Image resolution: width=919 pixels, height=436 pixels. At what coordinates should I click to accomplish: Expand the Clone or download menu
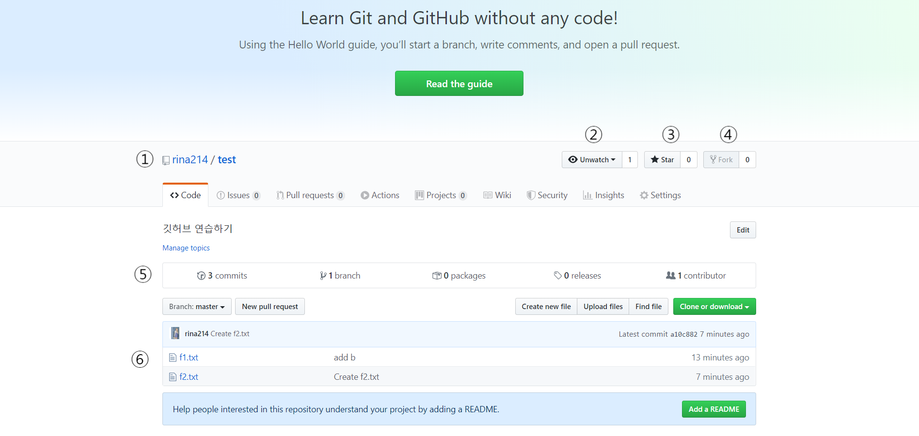click(714, 307)
